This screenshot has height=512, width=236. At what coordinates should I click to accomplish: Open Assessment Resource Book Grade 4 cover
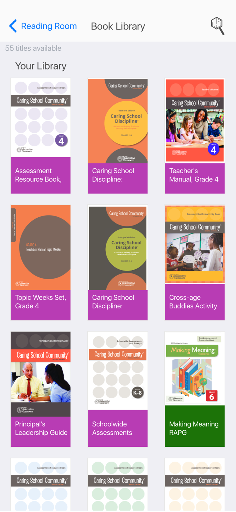coord(41,118)
